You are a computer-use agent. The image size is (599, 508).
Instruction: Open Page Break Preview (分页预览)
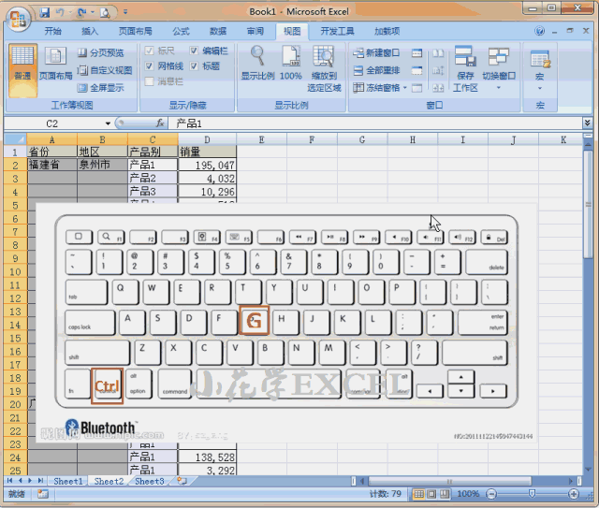tap(101, 52)
